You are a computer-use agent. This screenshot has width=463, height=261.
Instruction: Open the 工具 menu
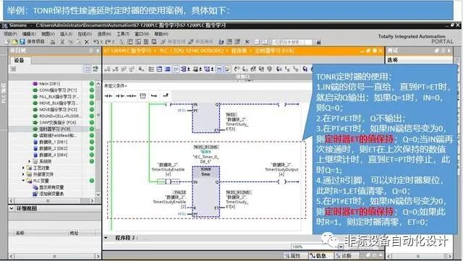[x=123, y=34]
